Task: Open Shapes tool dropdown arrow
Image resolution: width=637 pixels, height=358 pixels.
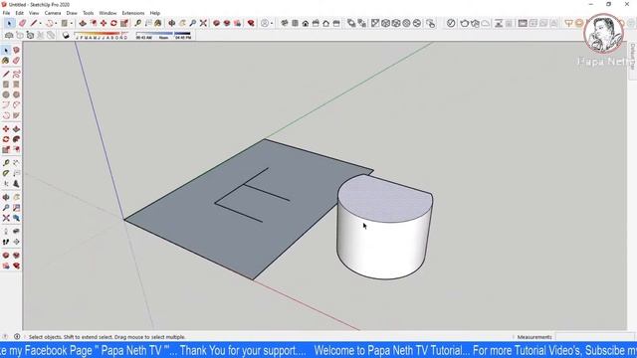Action: click(72, 23)
